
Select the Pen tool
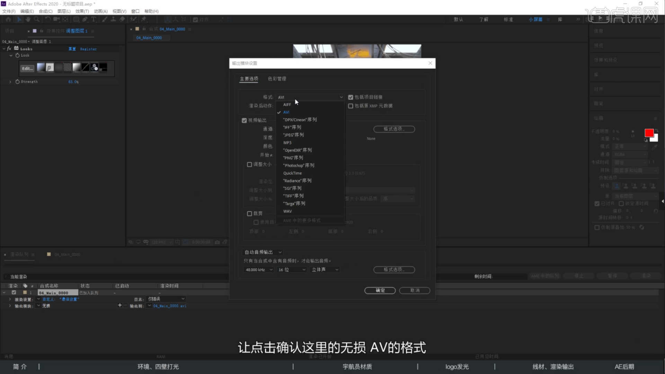(85, 19)
